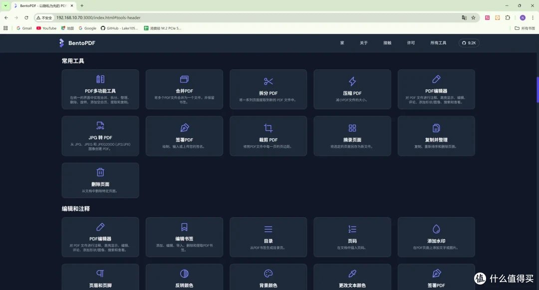Open PDF编辑器 pencil icon in 常用工具
This screenshot has width=539, height=290.
pyautogui.click(x=436, y=79)
